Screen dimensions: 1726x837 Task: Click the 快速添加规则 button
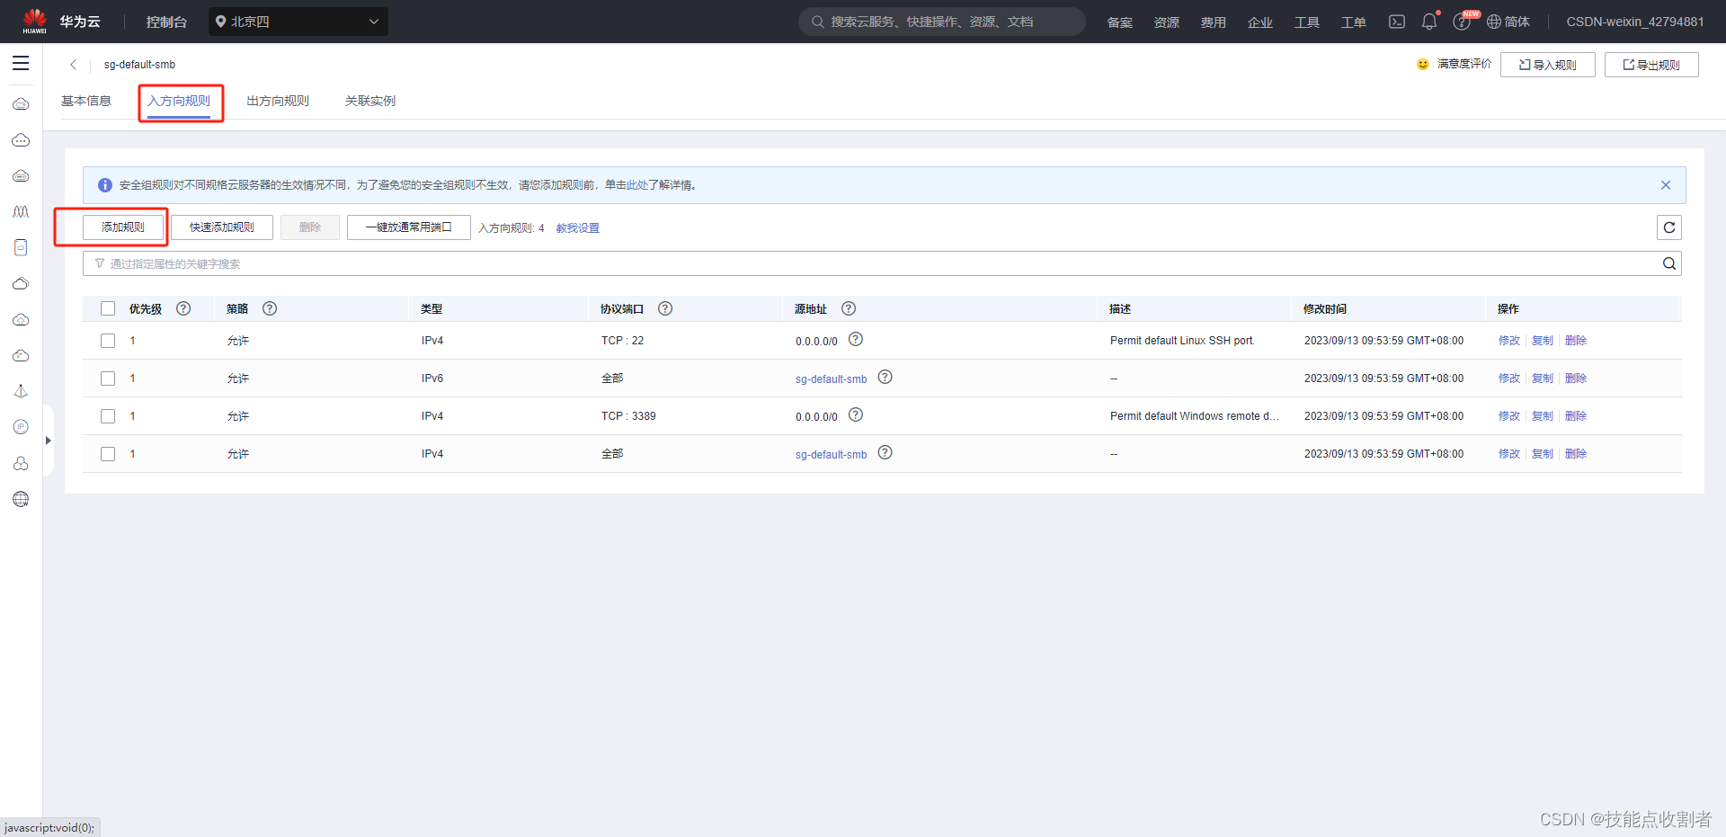pyautogui.click(x=222, y=227)
